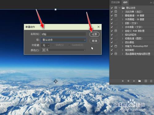Select the 四分颜色 action name
Screen dimensions: 154x115
[129, 42]
